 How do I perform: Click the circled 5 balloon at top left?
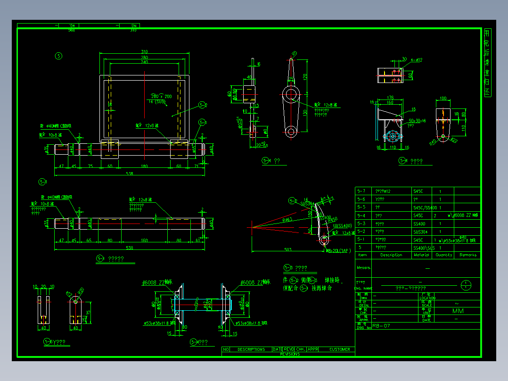(58, 56)
